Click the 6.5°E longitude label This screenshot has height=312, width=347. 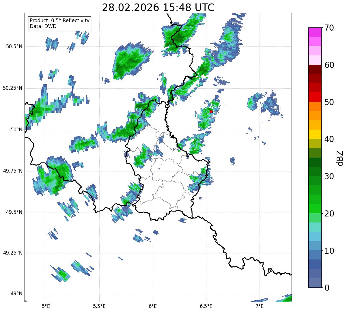(x=206, y=306)
